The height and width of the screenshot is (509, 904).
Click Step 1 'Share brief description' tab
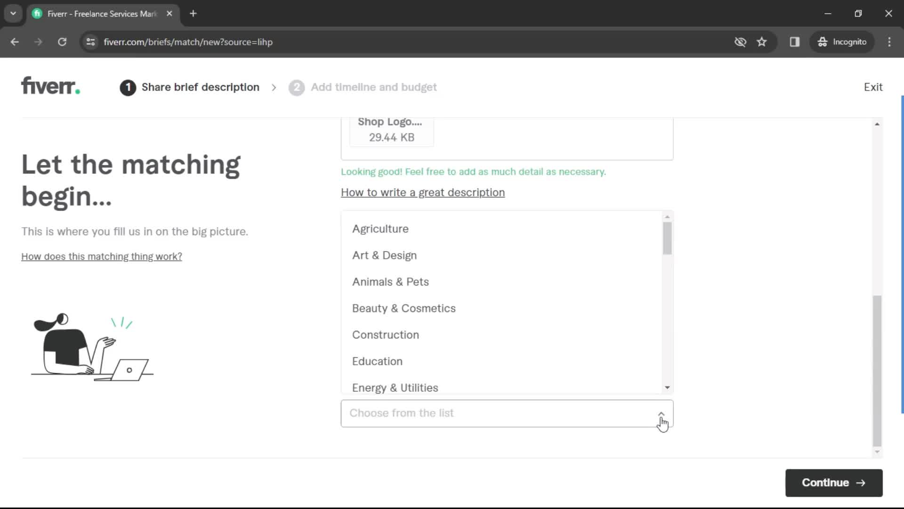[x=190, y=87]
